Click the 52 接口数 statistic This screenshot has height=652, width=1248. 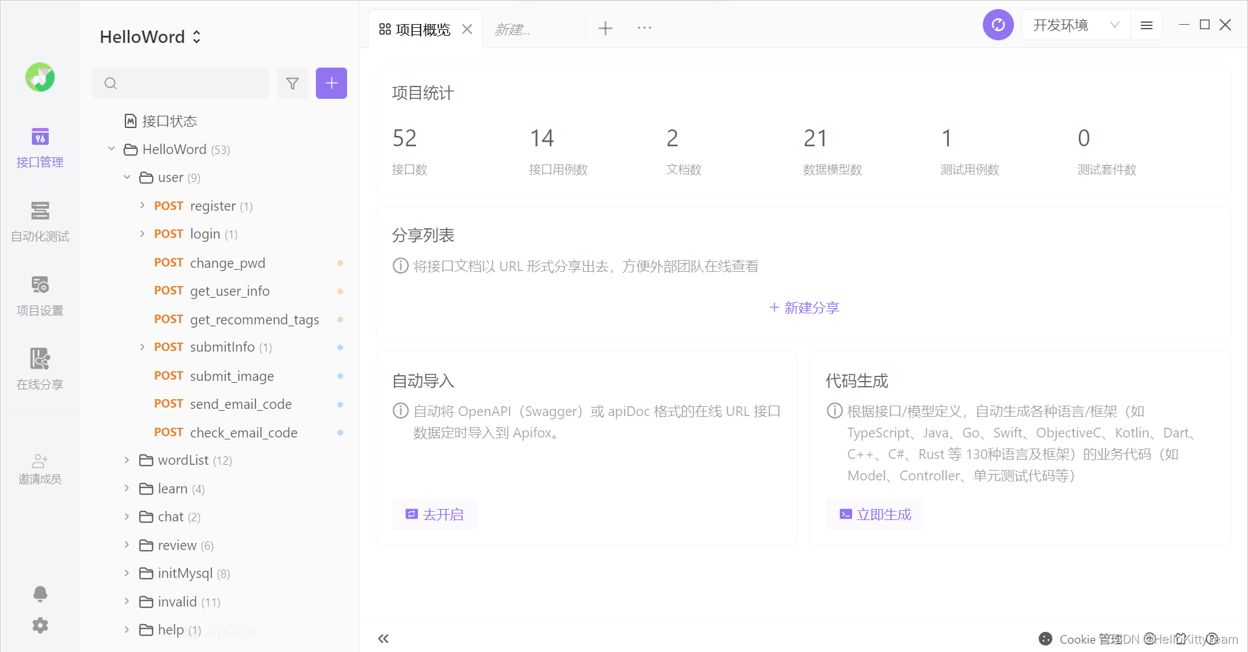click(409, 151)
